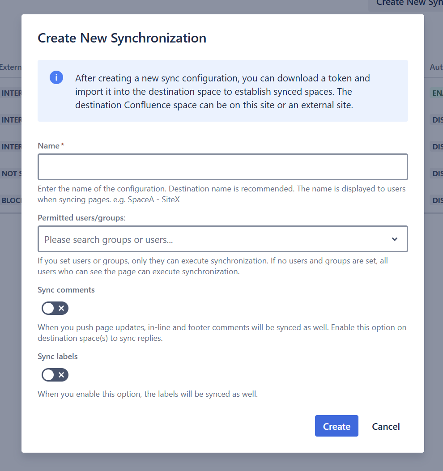
Task: Click the 'Permitted users/groups' label
Action: click(81, 218)
